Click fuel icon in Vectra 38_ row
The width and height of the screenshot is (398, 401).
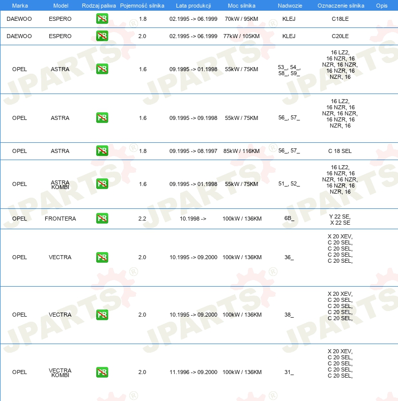[102, 315]
